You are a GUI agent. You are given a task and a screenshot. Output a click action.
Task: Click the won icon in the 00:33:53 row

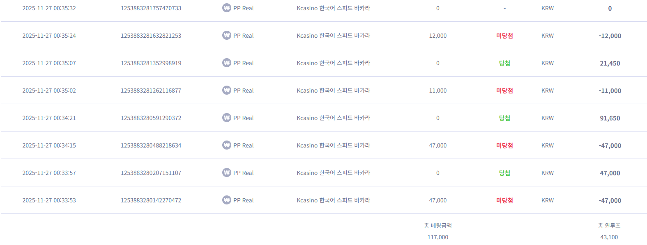click(x=226, y=200)
